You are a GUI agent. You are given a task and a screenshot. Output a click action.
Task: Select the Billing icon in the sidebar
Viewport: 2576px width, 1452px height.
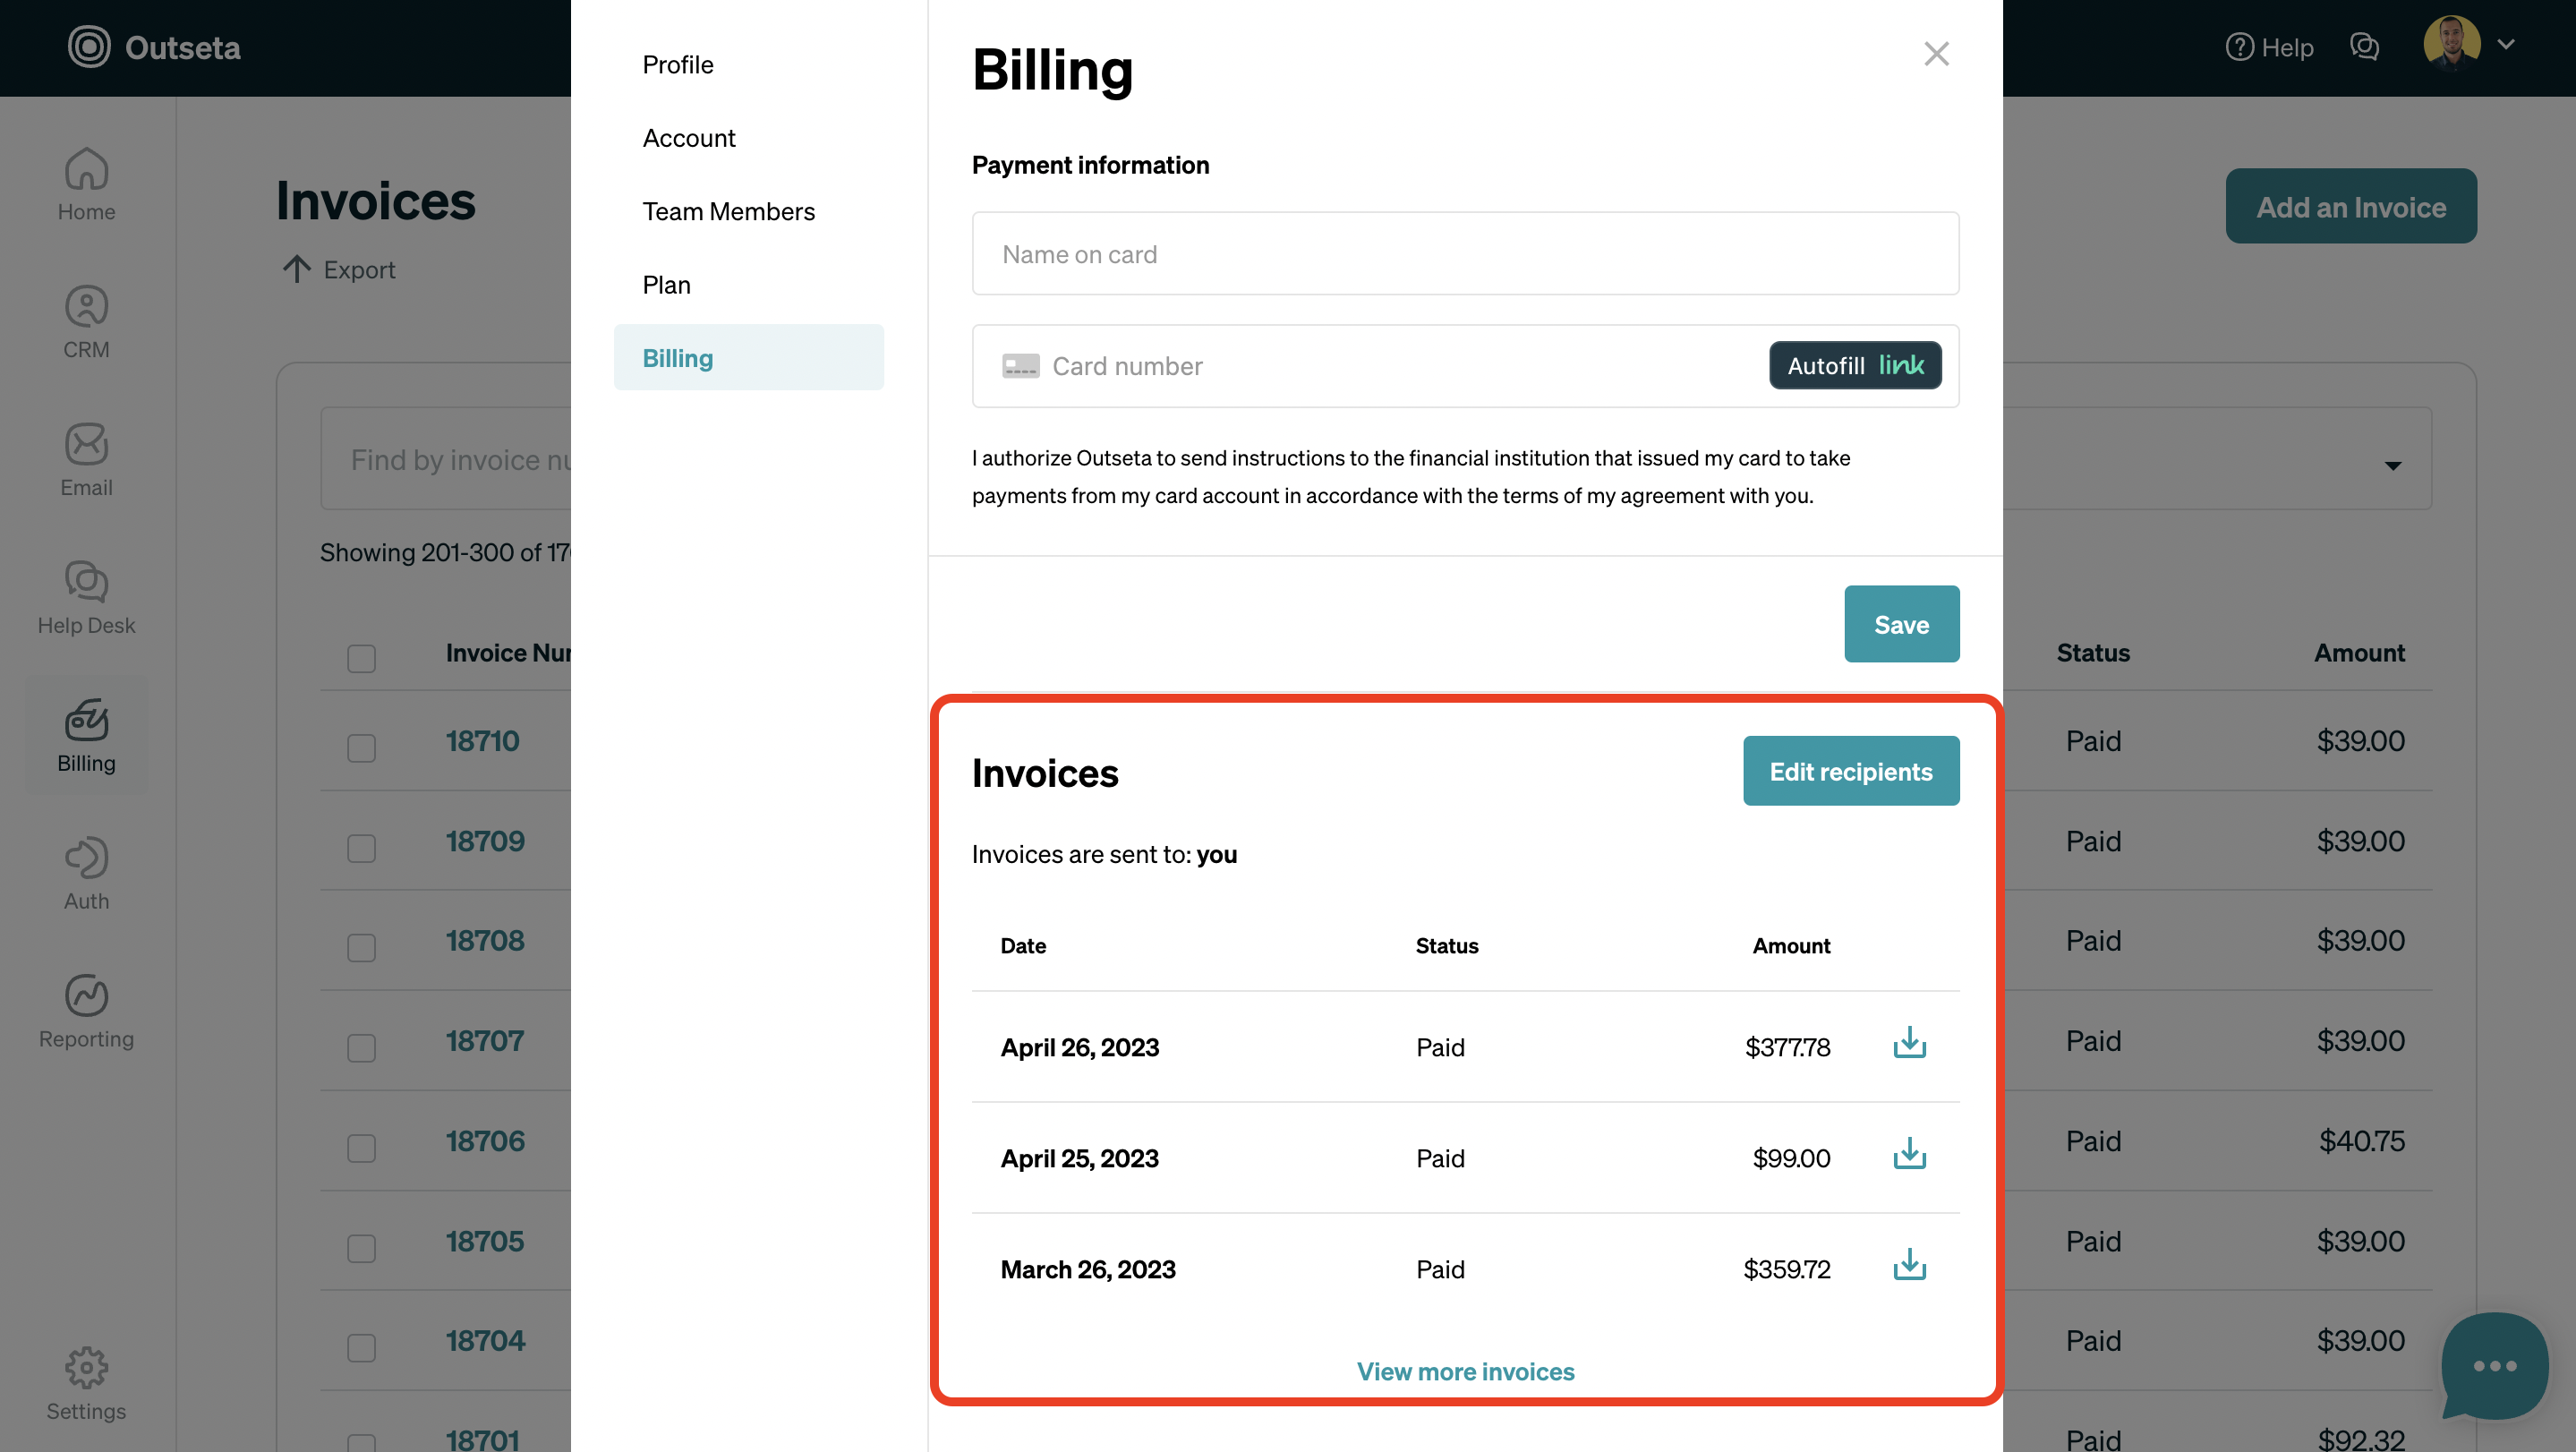coord(86,735)
